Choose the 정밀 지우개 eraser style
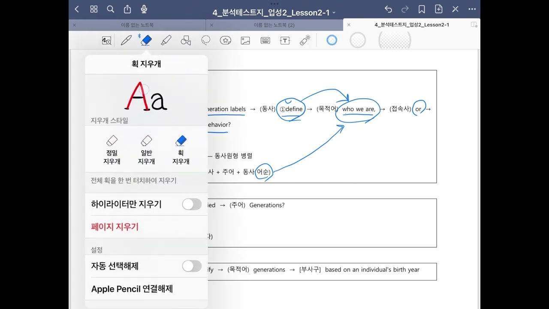Viewport: 549px width, 309px height. coord(112,150)
